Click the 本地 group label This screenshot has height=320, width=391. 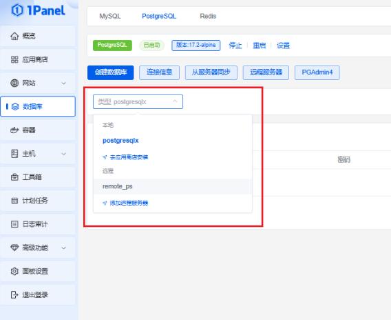pyautogui.click(x=108, y=125)
